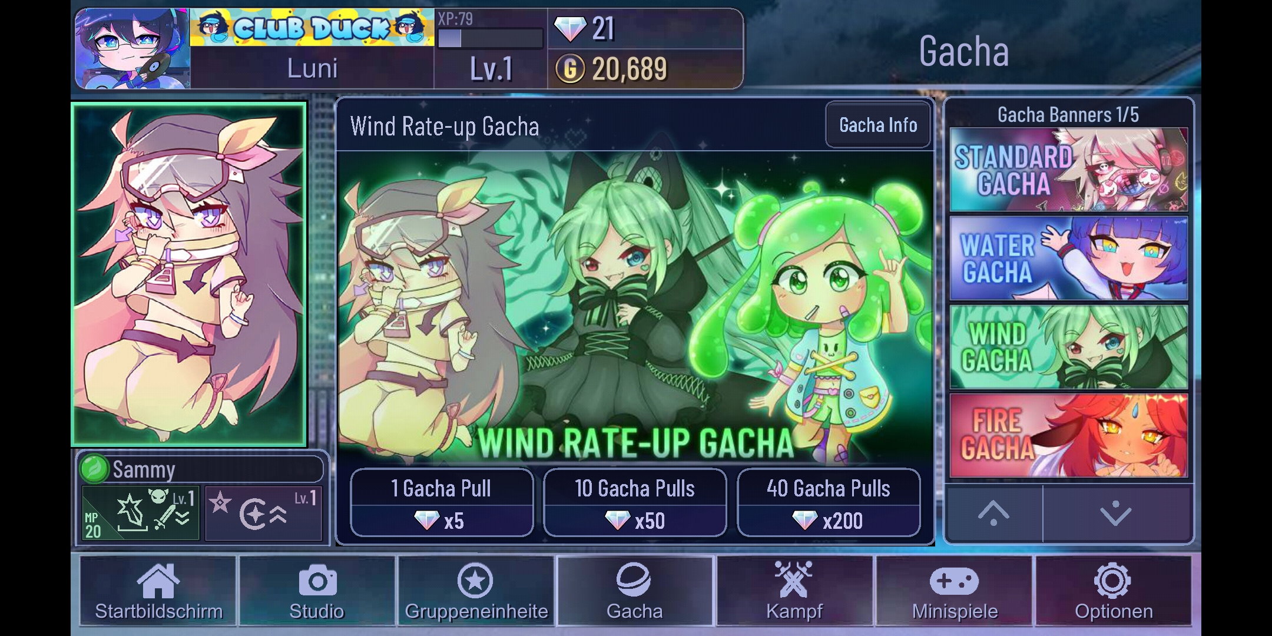This screenshot has height=636, width=1272.
Task: Buy 1 Gacha Pull for 5 gems
Action: [x=442, y=502]
